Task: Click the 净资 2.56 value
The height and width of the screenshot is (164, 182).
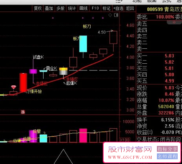Action: 169,126
